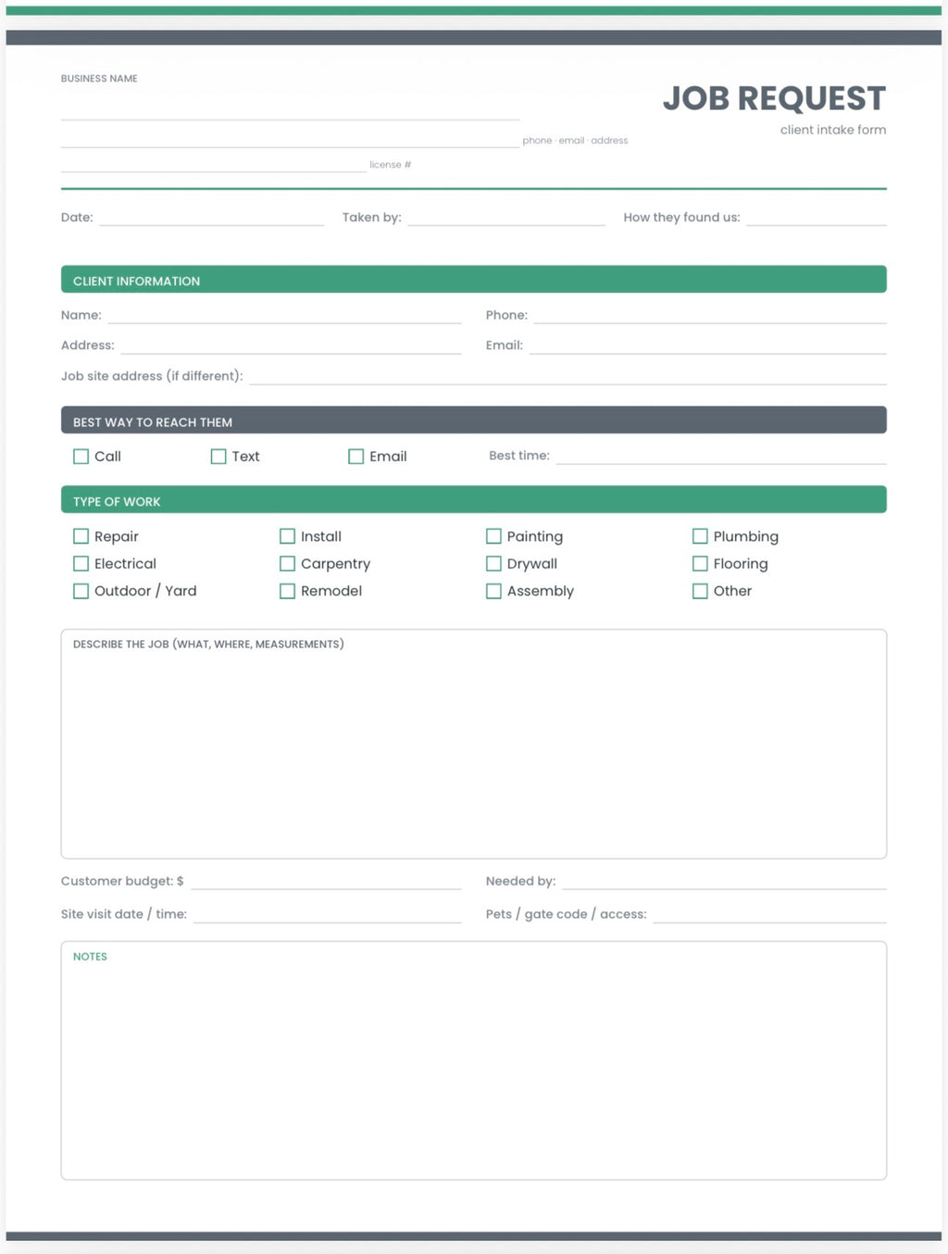
Task: Click the client Phone field
Action: point(710,315)
